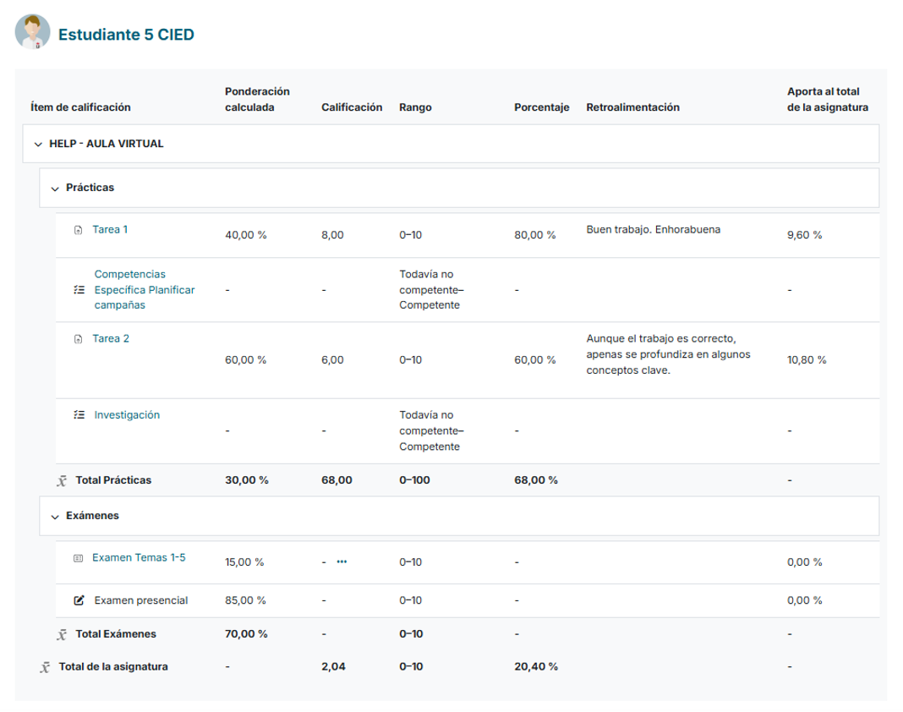This screenshot has height=712, width=903.
Task: Collapse the HELP - AULA VIRTUAL category
Action: [x=38, y=144]
